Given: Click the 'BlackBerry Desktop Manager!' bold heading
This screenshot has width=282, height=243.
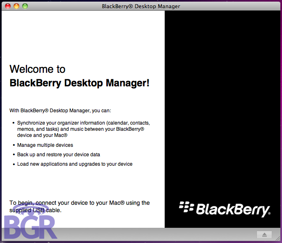Looking at the screenshot, I should click(x=80, y=83).
